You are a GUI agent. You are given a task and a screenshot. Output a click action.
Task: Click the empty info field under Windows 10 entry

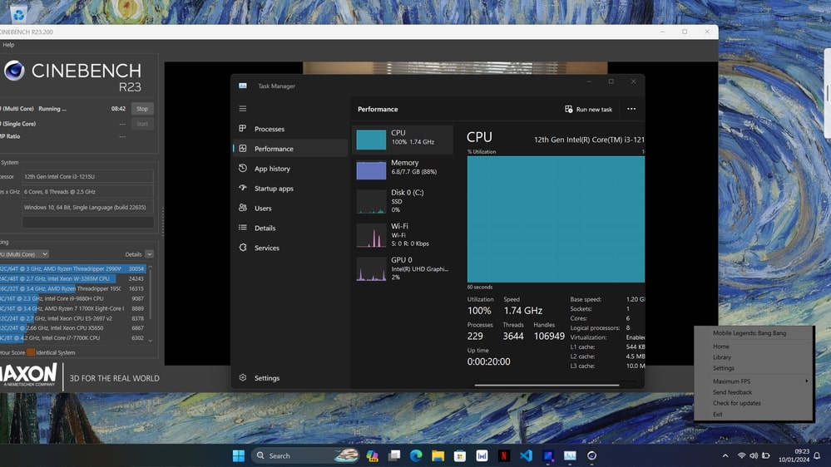point(88,223)
